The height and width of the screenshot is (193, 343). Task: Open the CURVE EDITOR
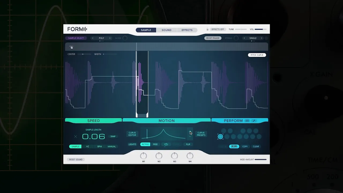click(132, 134)
